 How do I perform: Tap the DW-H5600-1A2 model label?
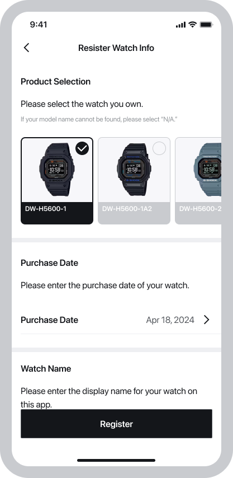point(127,209)
